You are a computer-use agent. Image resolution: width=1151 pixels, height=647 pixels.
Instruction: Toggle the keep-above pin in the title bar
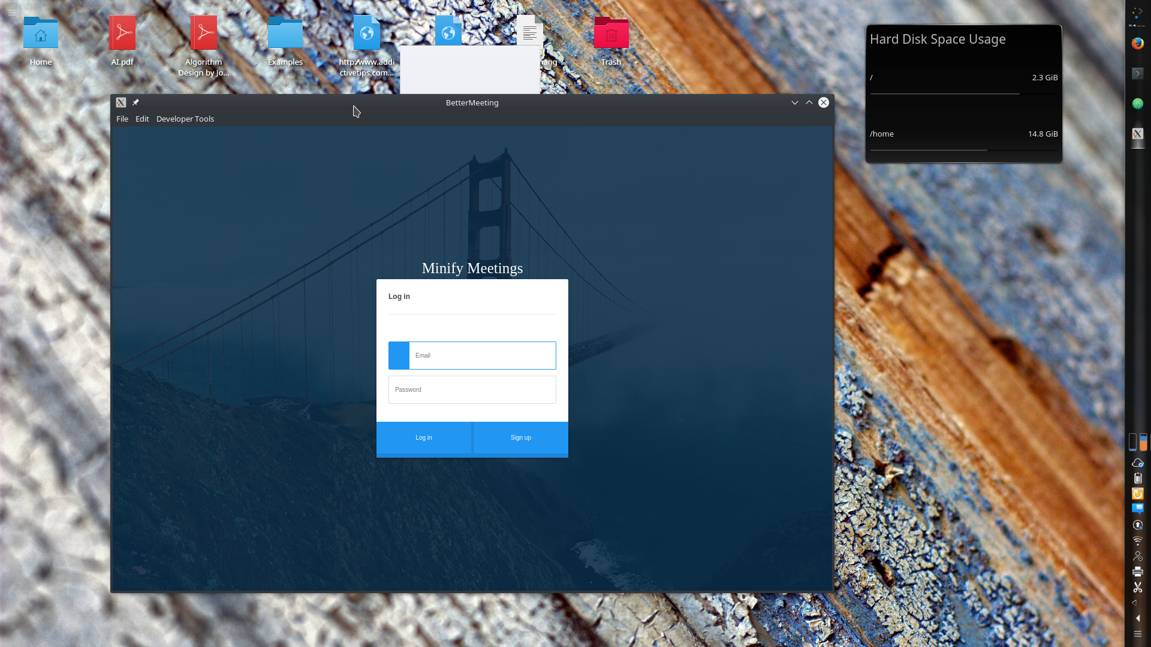click(135, 102)
